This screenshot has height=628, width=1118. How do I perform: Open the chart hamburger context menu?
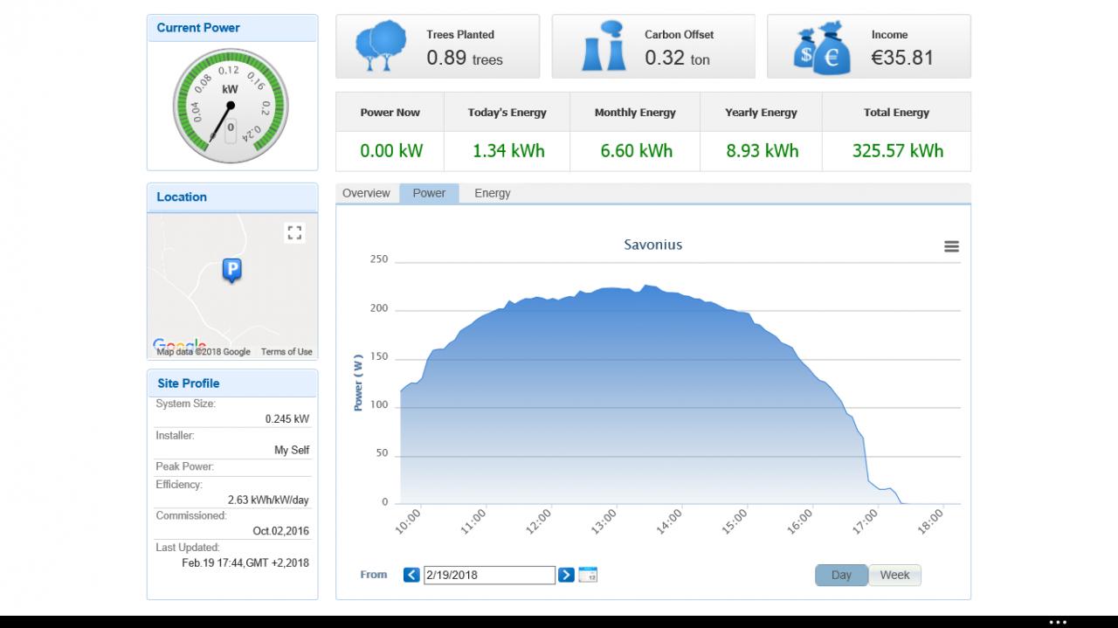(x=951, y=246)
